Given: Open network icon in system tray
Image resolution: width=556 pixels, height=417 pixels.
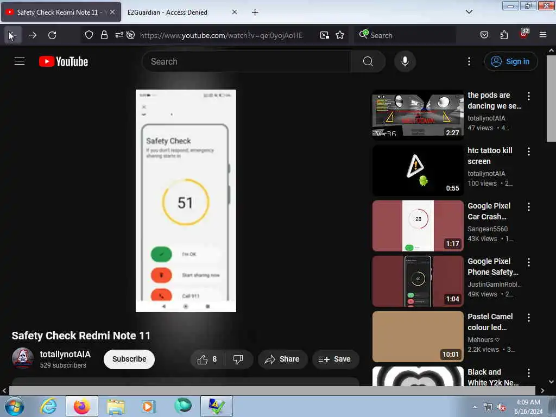Looking at the screenshot, I should pos(488,407).
